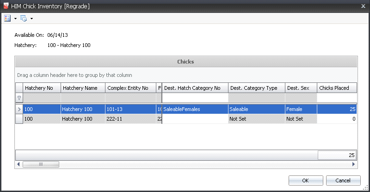Click the Chicks Placed value 0 cell
This screenshot has width=370, height=192.
(x=337, y=119)
